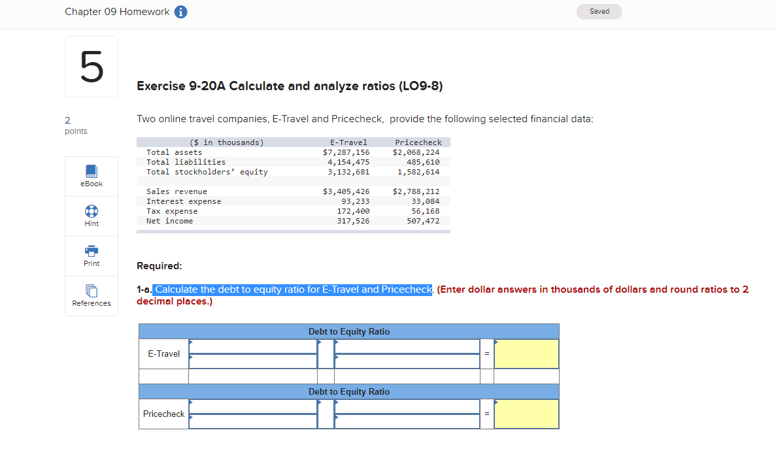776x462 pixels.
Task: Open the eBook resource
Action: pyautogui.click(x=91, y=176)
